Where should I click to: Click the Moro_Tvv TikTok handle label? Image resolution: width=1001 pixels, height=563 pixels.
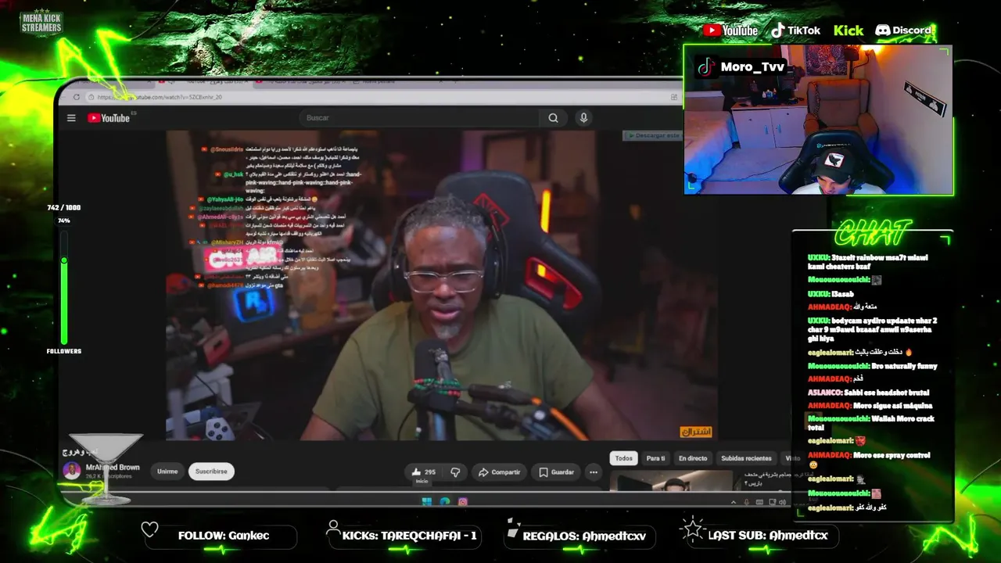pyautogui.click(x=741, y=66)
